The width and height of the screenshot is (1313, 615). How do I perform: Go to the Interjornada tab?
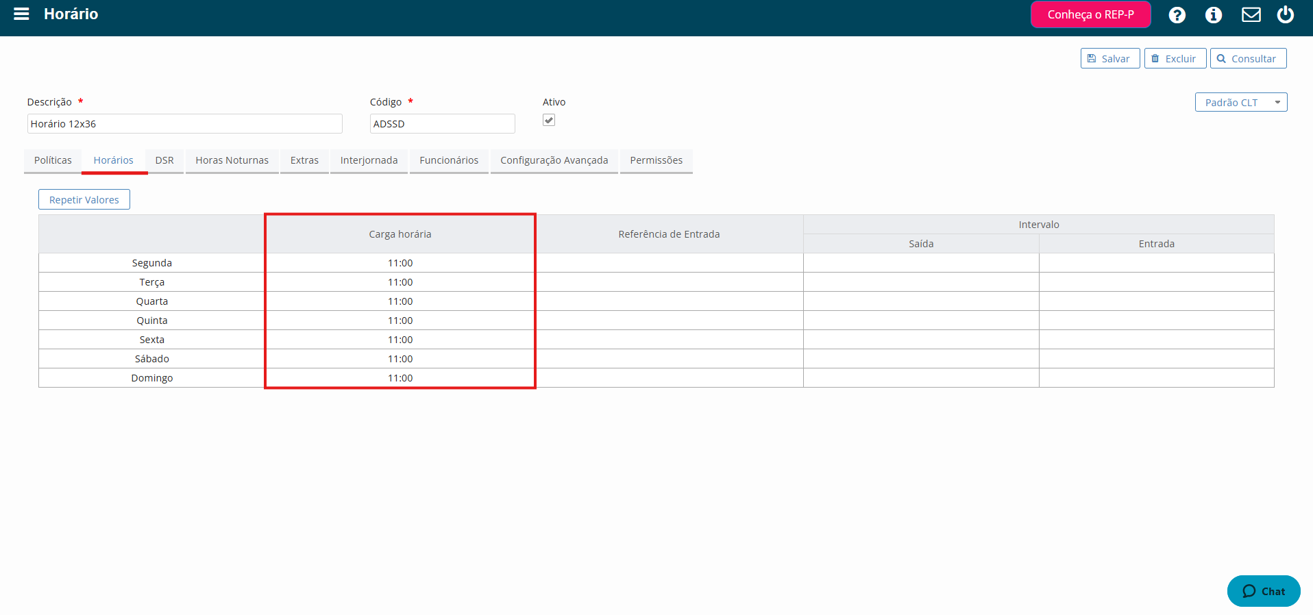369,160
